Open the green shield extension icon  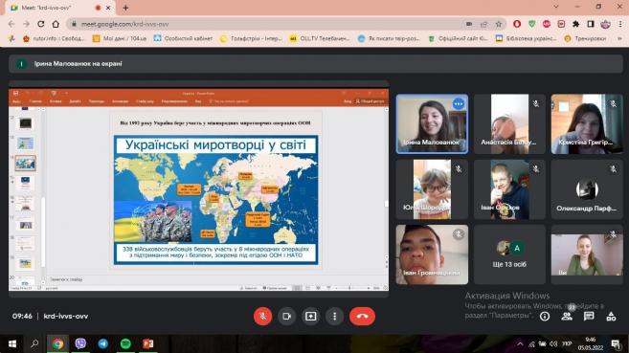click(532, 24)
